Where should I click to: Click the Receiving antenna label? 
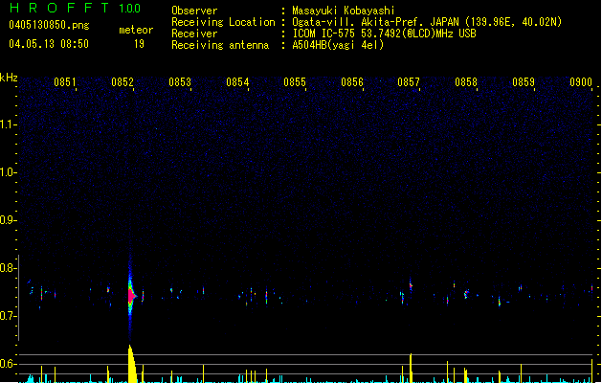pos(220,45)
